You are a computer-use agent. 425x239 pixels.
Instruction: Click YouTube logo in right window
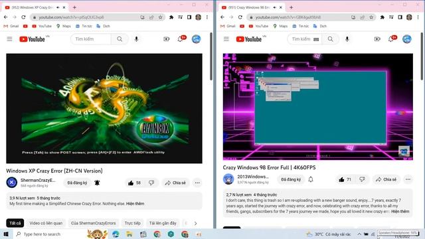(249, 39)
